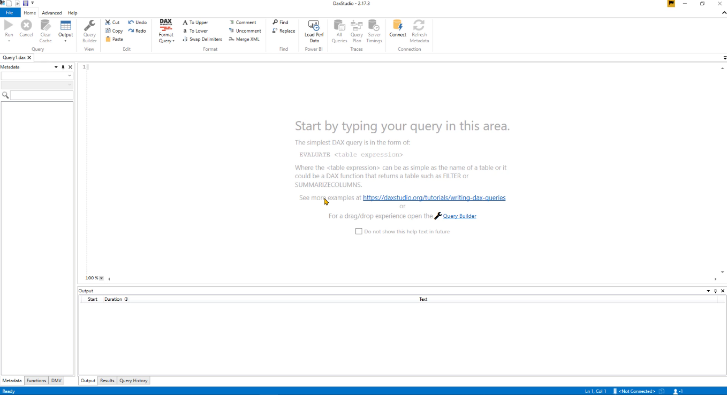This screenshot has height=395, width=727.
Task: Click Load Perf Data
Action: coord(314,31)
